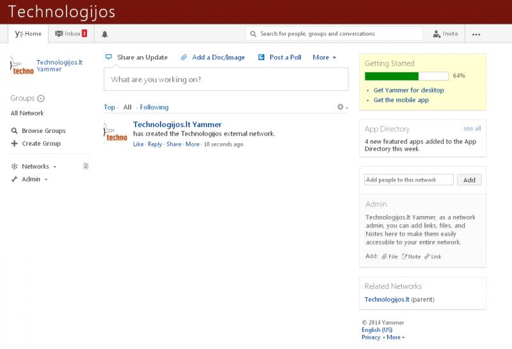Click the Share an Update speech icon
The width and height of the screenshot is (512, 349).
pos(109,57)
